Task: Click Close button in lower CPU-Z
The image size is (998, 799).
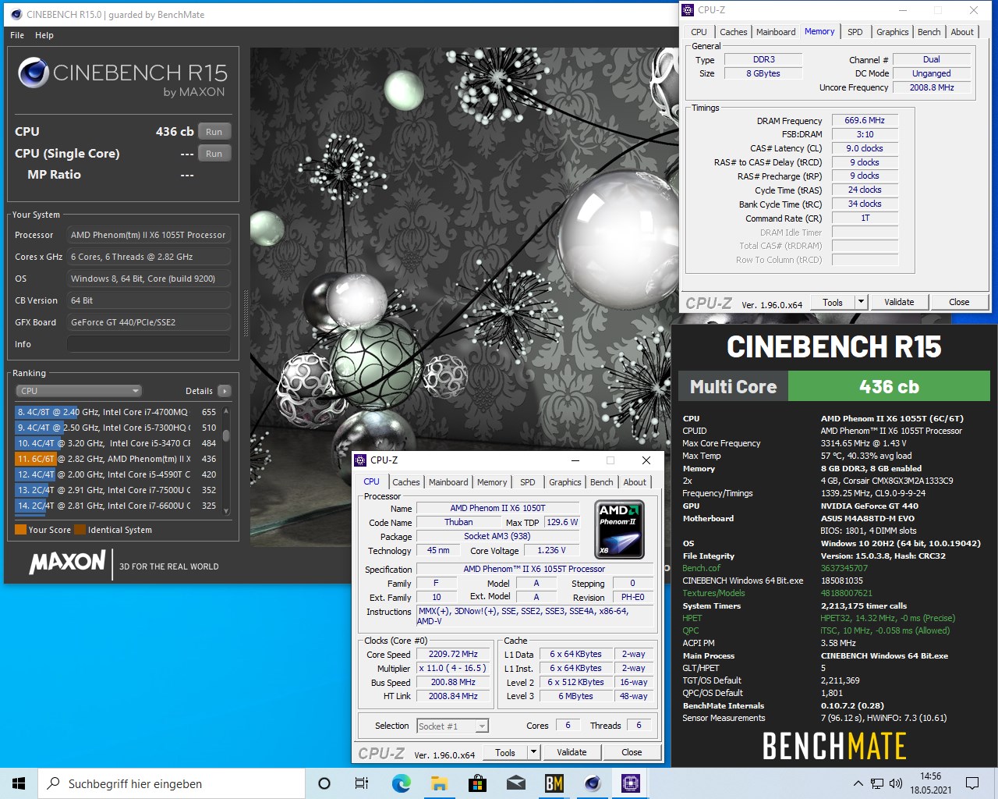Action: tap(632, 753)
